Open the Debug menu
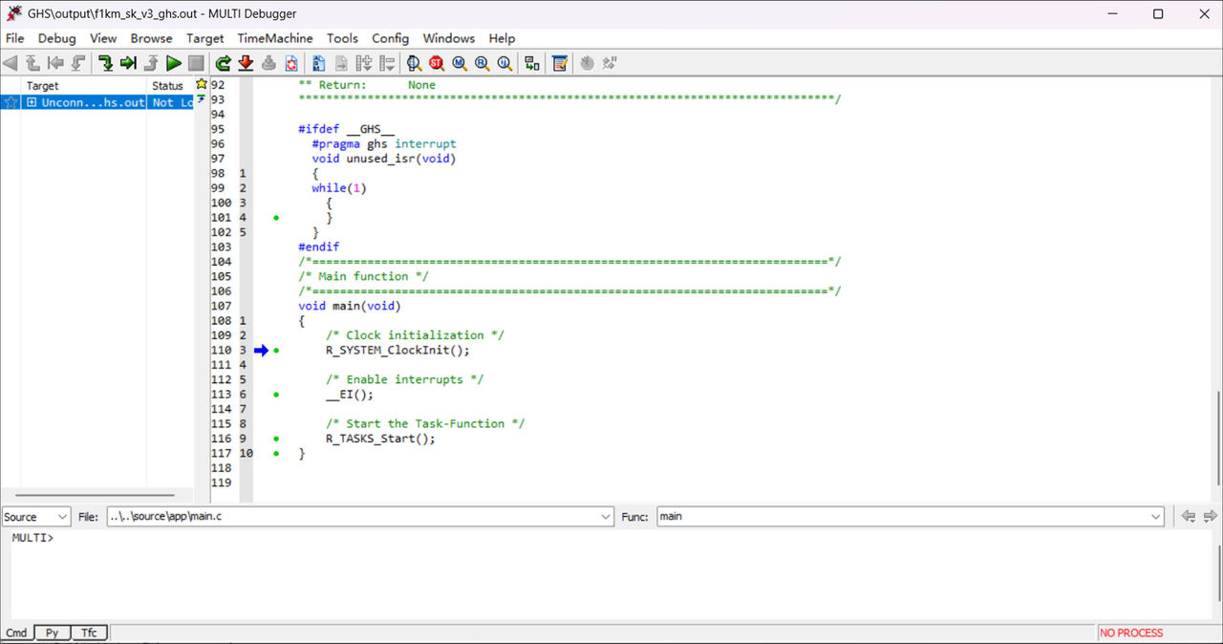The height and width of the screenshot is (644, 1223). click(56, 38)
